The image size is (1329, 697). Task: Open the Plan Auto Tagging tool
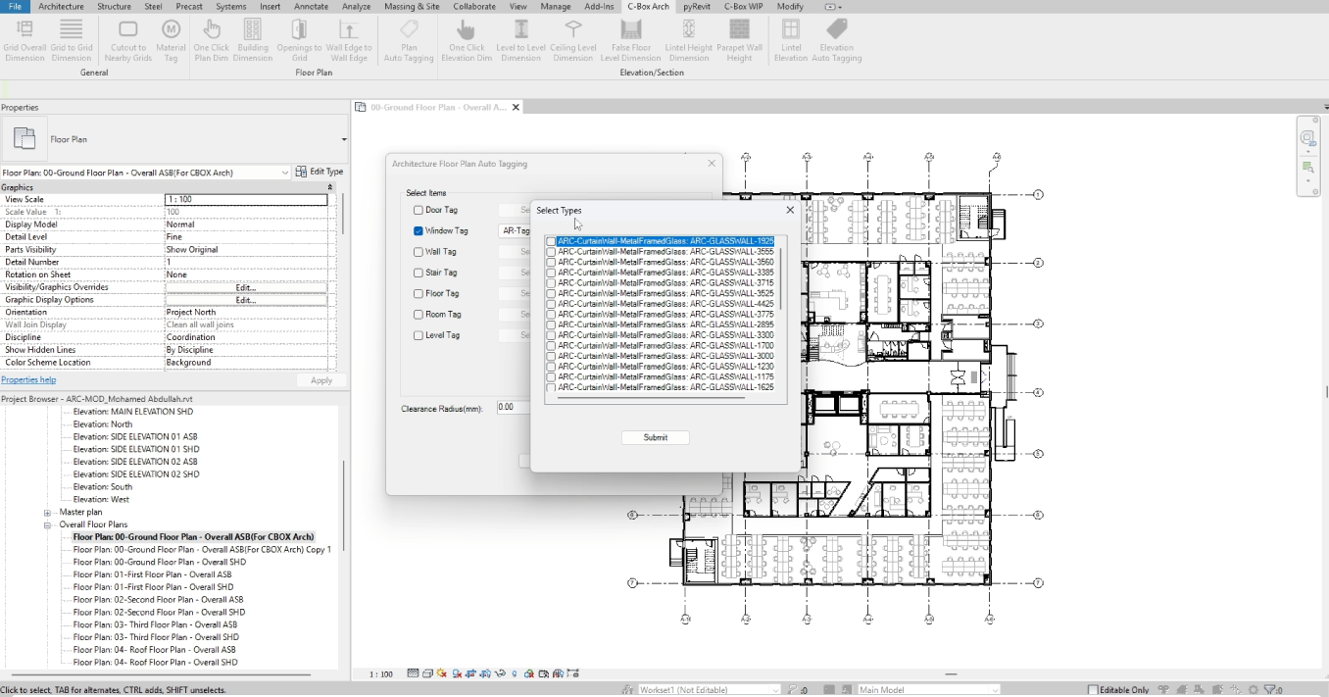click(x=409, y=30)
